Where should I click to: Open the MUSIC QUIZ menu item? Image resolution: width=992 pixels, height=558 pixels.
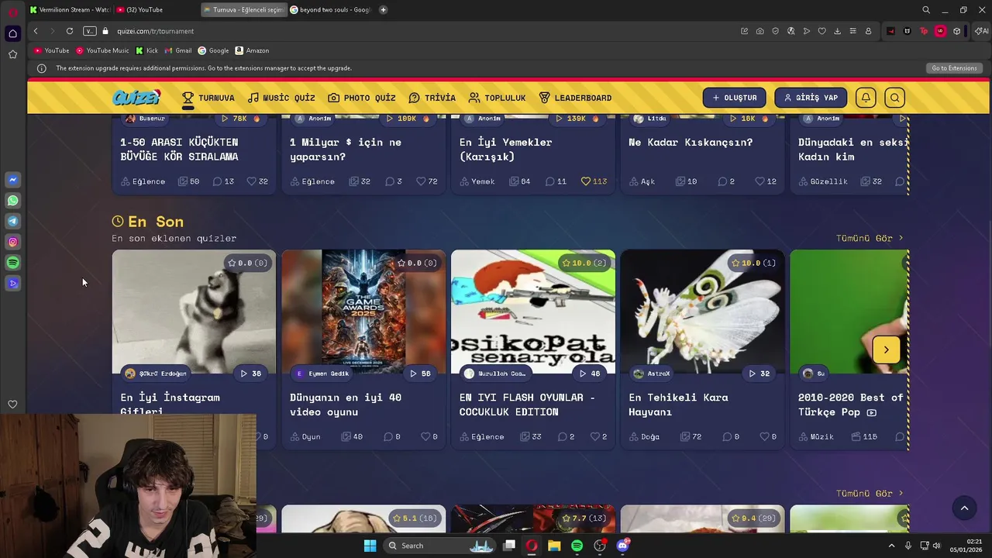tap(281, 98)
